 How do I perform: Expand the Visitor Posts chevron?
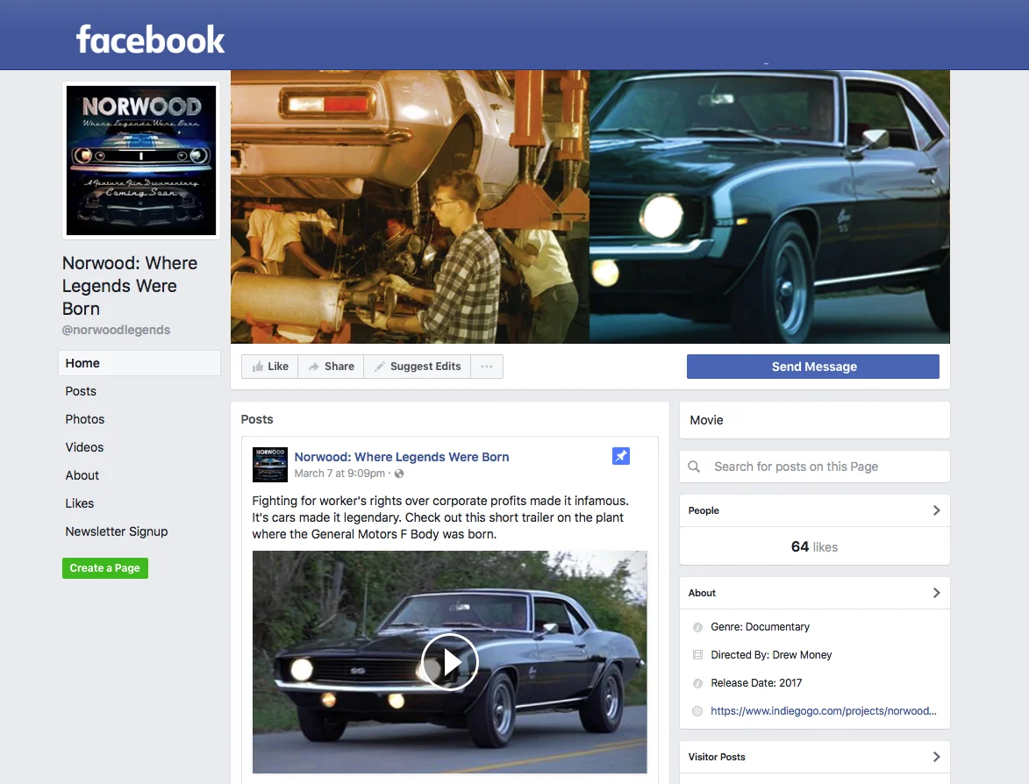pos(937,757)
